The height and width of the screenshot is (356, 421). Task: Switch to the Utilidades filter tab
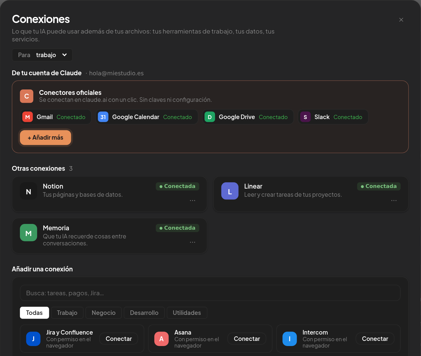coord(187,313)
